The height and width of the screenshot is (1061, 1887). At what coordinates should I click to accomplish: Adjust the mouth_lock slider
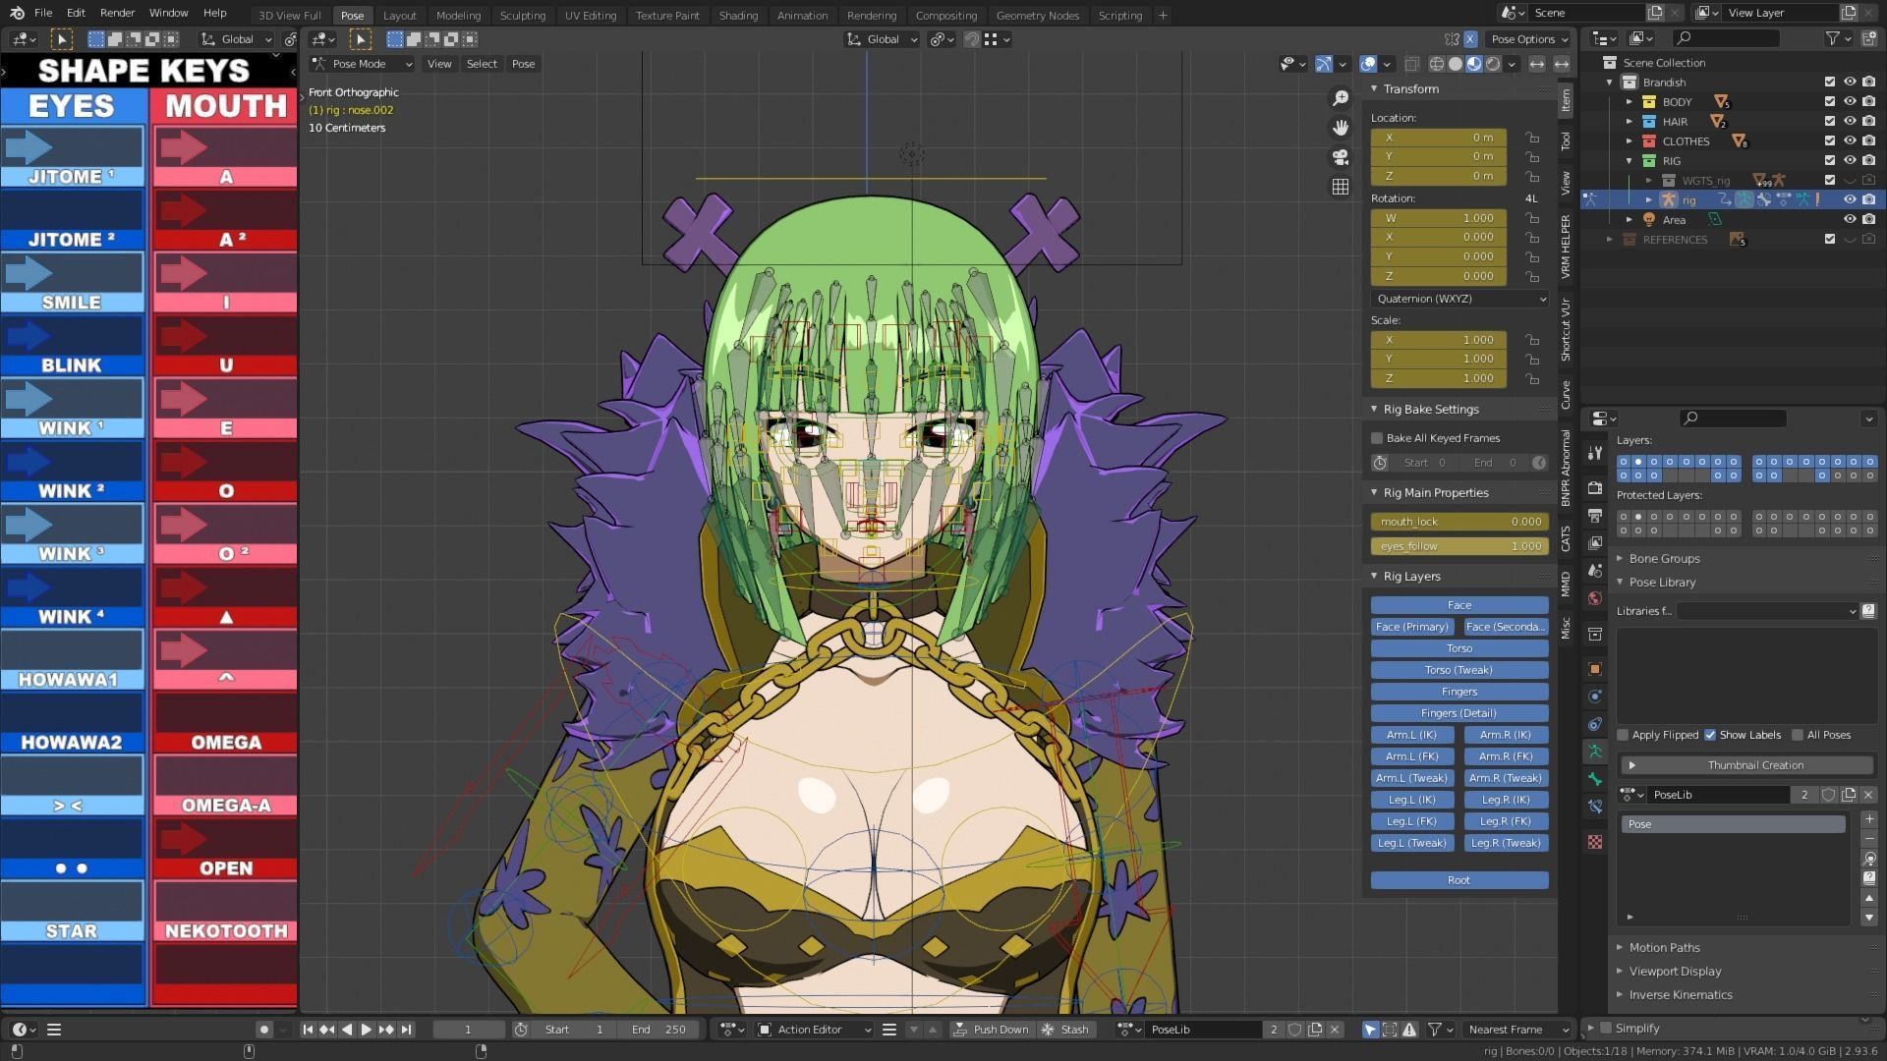(1459, 522)
